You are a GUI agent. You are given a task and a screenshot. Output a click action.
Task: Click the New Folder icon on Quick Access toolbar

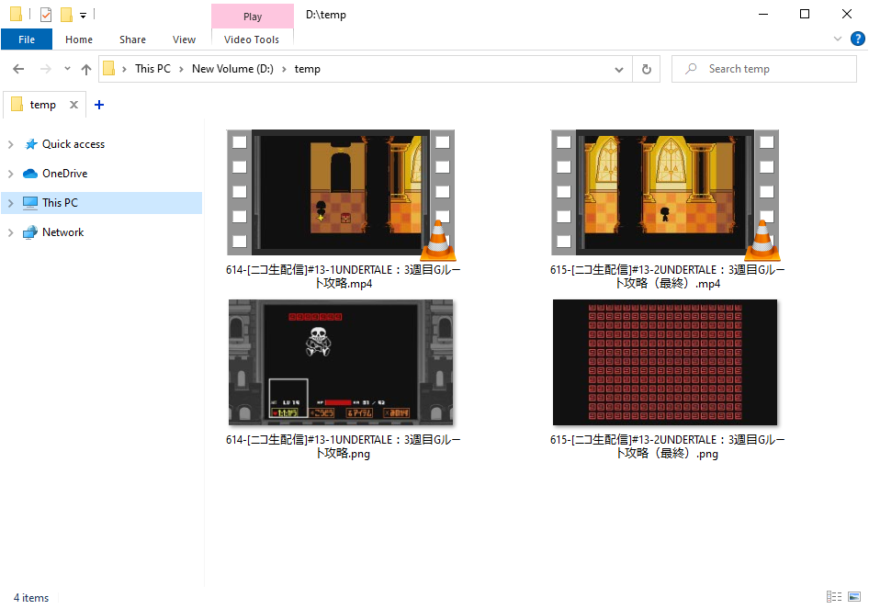coord(64,14)
